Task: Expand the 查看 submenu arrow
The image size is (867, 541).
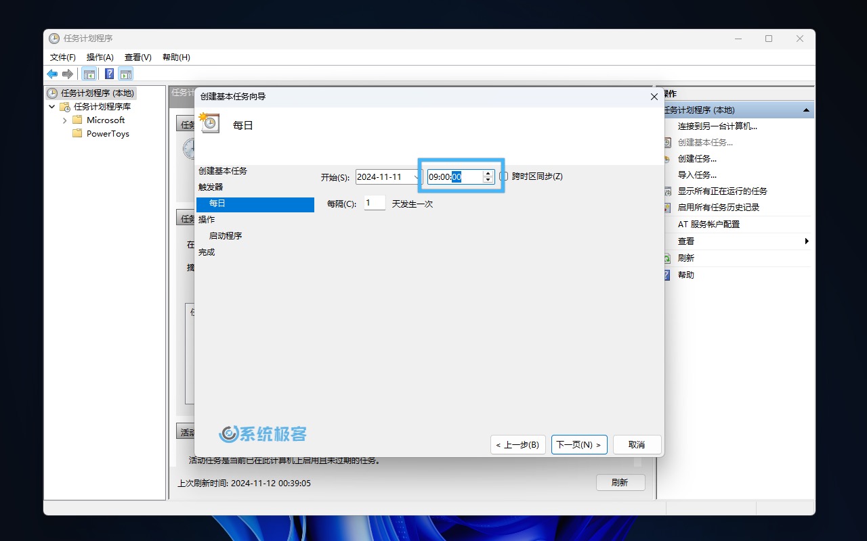Action: pos(807,241)
